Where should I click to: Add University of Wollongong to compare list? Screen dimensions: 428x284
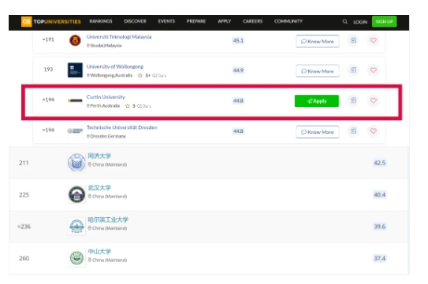(x=353, y=70)
